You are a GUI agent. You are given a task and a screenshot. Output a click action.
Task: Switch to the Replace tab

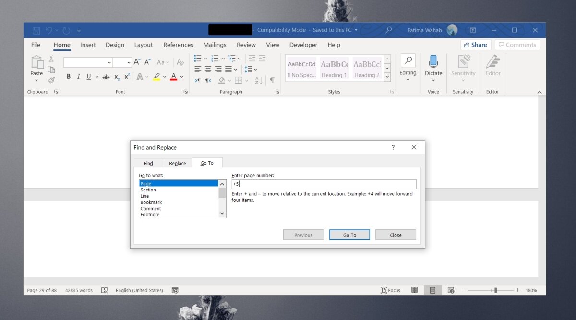click(177, 163)
